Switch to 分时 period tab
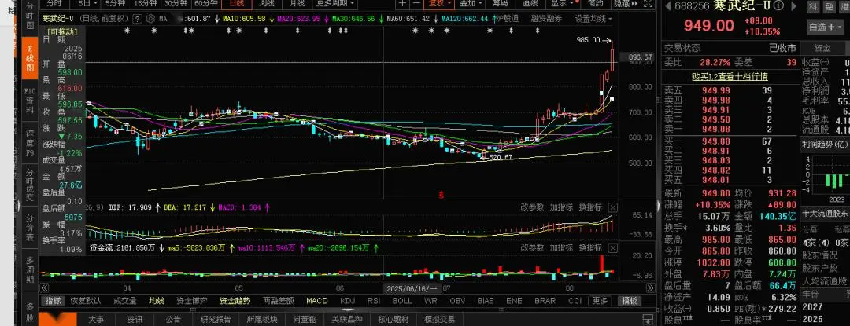Image resolution: width=850 pixels, height=326 pixels. point(54,3)
